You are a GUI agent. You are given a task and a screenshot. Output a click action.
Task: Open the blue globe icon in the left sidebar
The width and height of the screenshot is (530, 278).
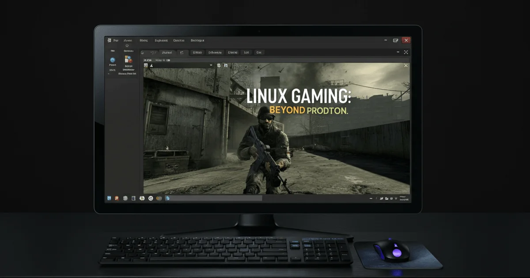pyautogui.click(x=113, y=60)
